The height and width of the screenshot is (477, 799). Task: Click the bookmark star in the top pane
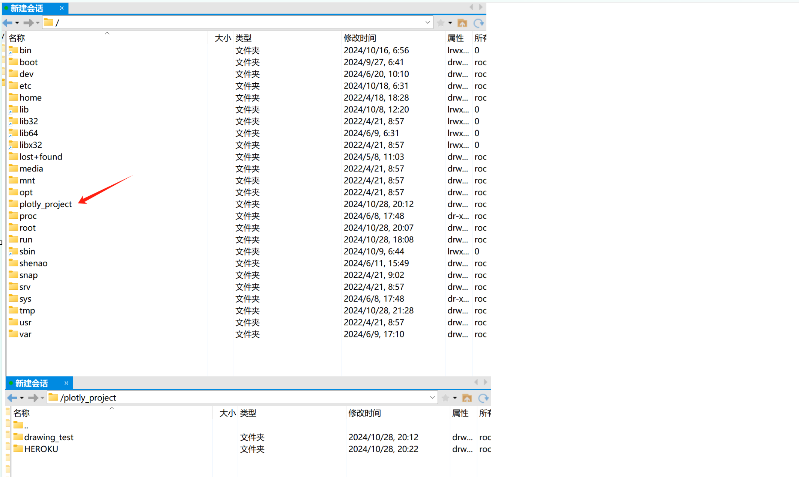click(441, 23)
